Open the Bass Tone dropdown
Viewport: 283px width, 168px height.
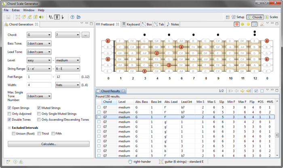point(39,44)
